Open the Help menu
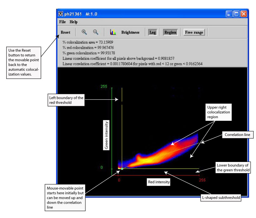 pyautogui.click(x=73, y=22)
